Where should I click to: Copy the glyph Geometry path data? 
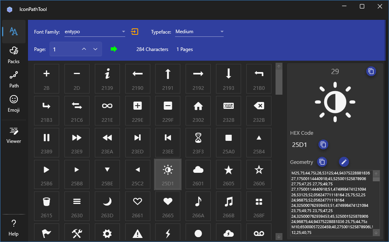(322, 162)
